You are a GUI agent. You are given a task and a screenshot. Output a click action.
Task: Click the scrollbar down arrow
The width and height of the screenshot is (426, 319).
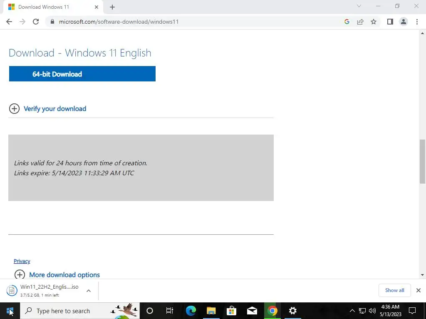click(x=422, y=275)
